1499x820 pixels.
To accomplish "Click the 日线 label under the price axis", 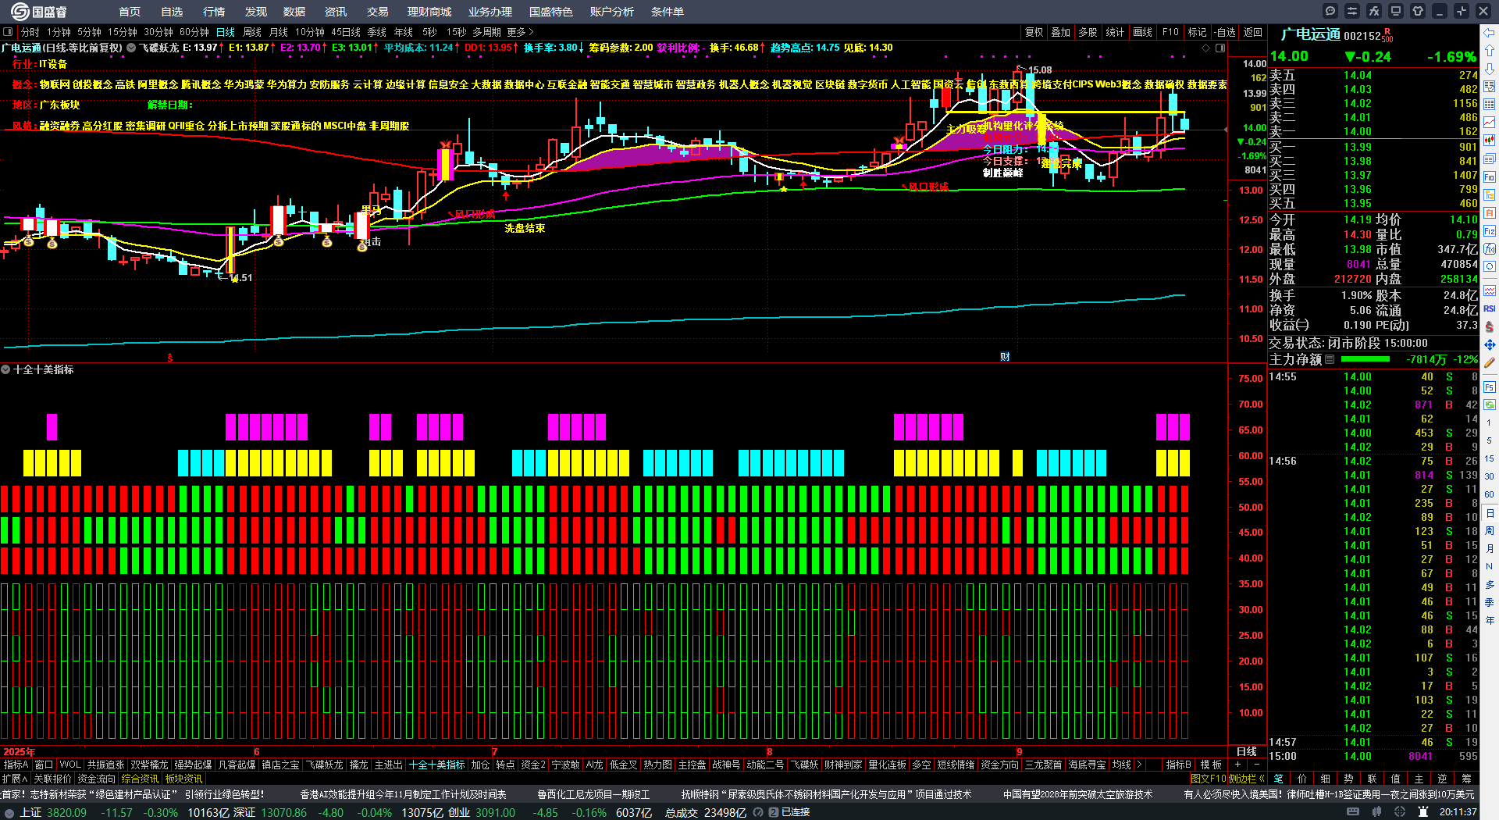I will coord(1247,751).
